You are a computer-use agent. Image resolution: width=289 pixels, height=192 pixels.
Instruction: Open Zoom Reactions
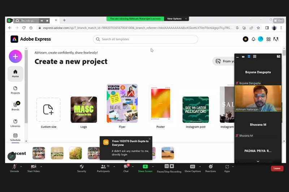211,169
